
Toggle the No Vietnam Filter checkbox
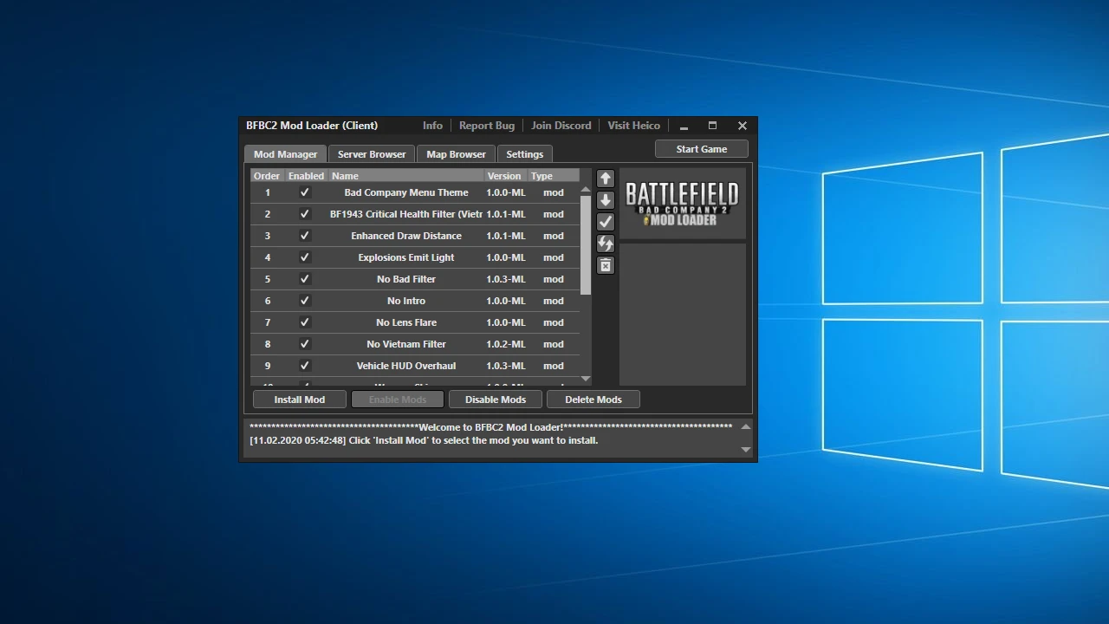pyautogui.click(x=305, y=344)
